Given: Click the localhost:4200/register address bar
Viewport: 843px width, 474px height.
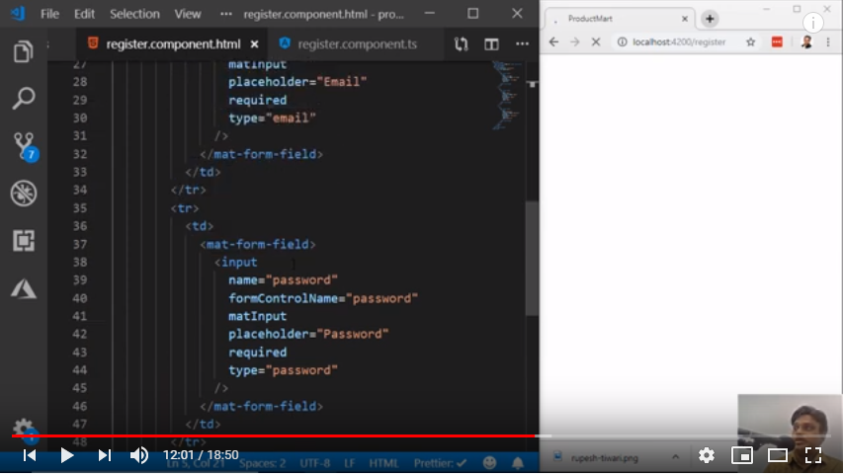Looking at the screenshot, I should click(682, 41).
